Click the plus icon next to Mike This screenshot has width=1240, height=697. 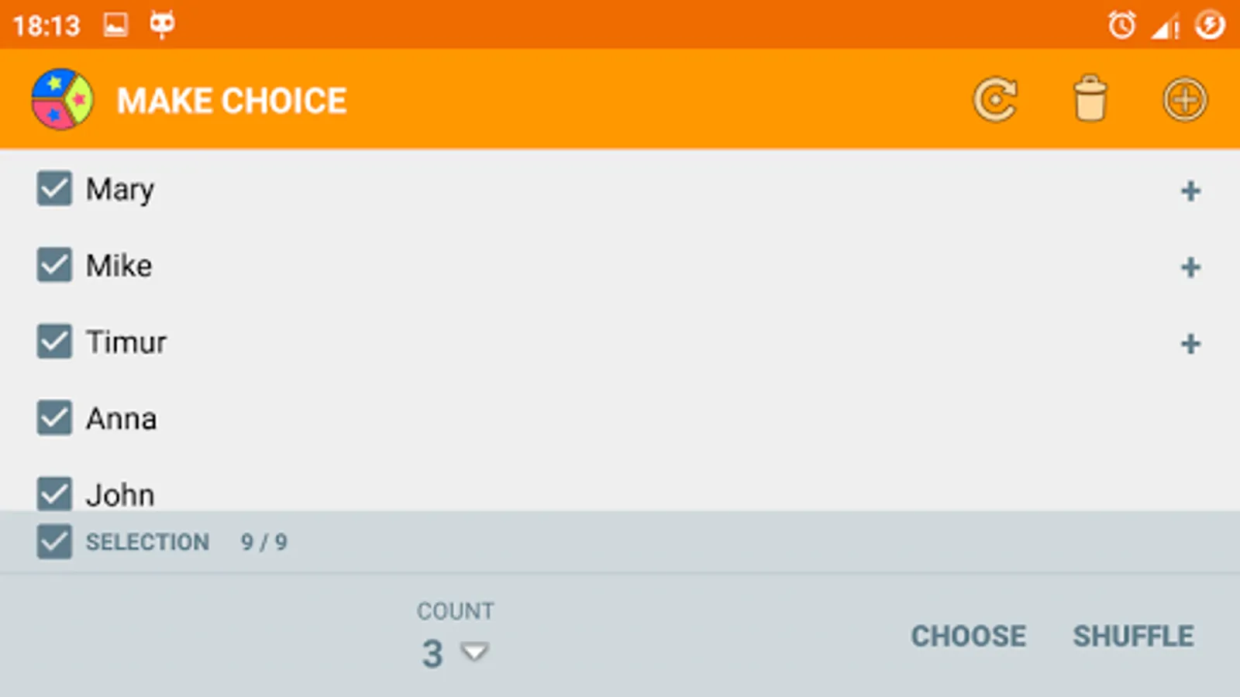click(x=1190, y=267)
